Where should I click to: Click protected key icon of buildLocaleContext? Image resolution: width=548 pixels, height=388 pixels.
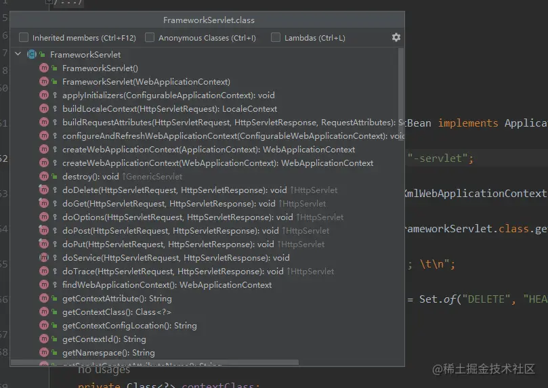pos(54,108)
